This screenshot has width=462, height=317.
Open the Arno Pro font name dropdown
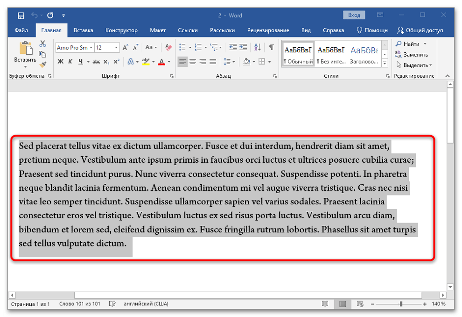(91, 48)
